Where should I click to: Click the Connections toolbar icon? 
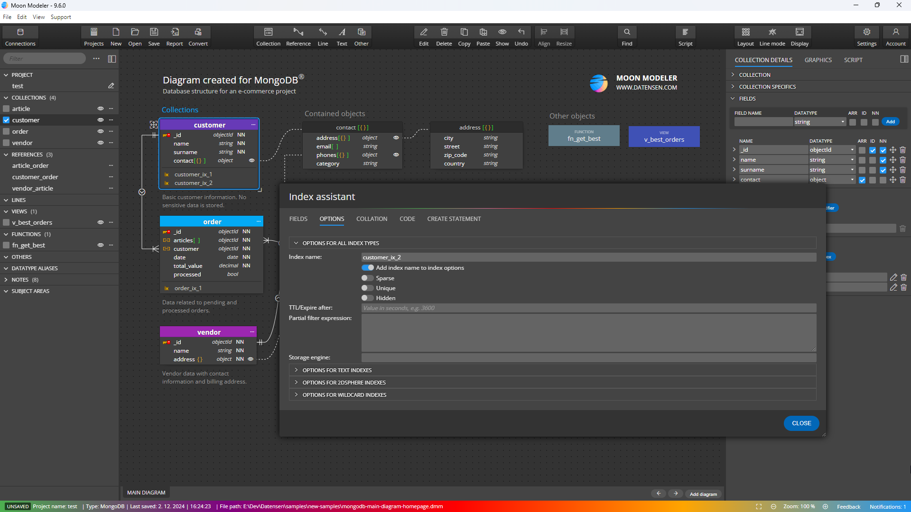pos(20,36)
